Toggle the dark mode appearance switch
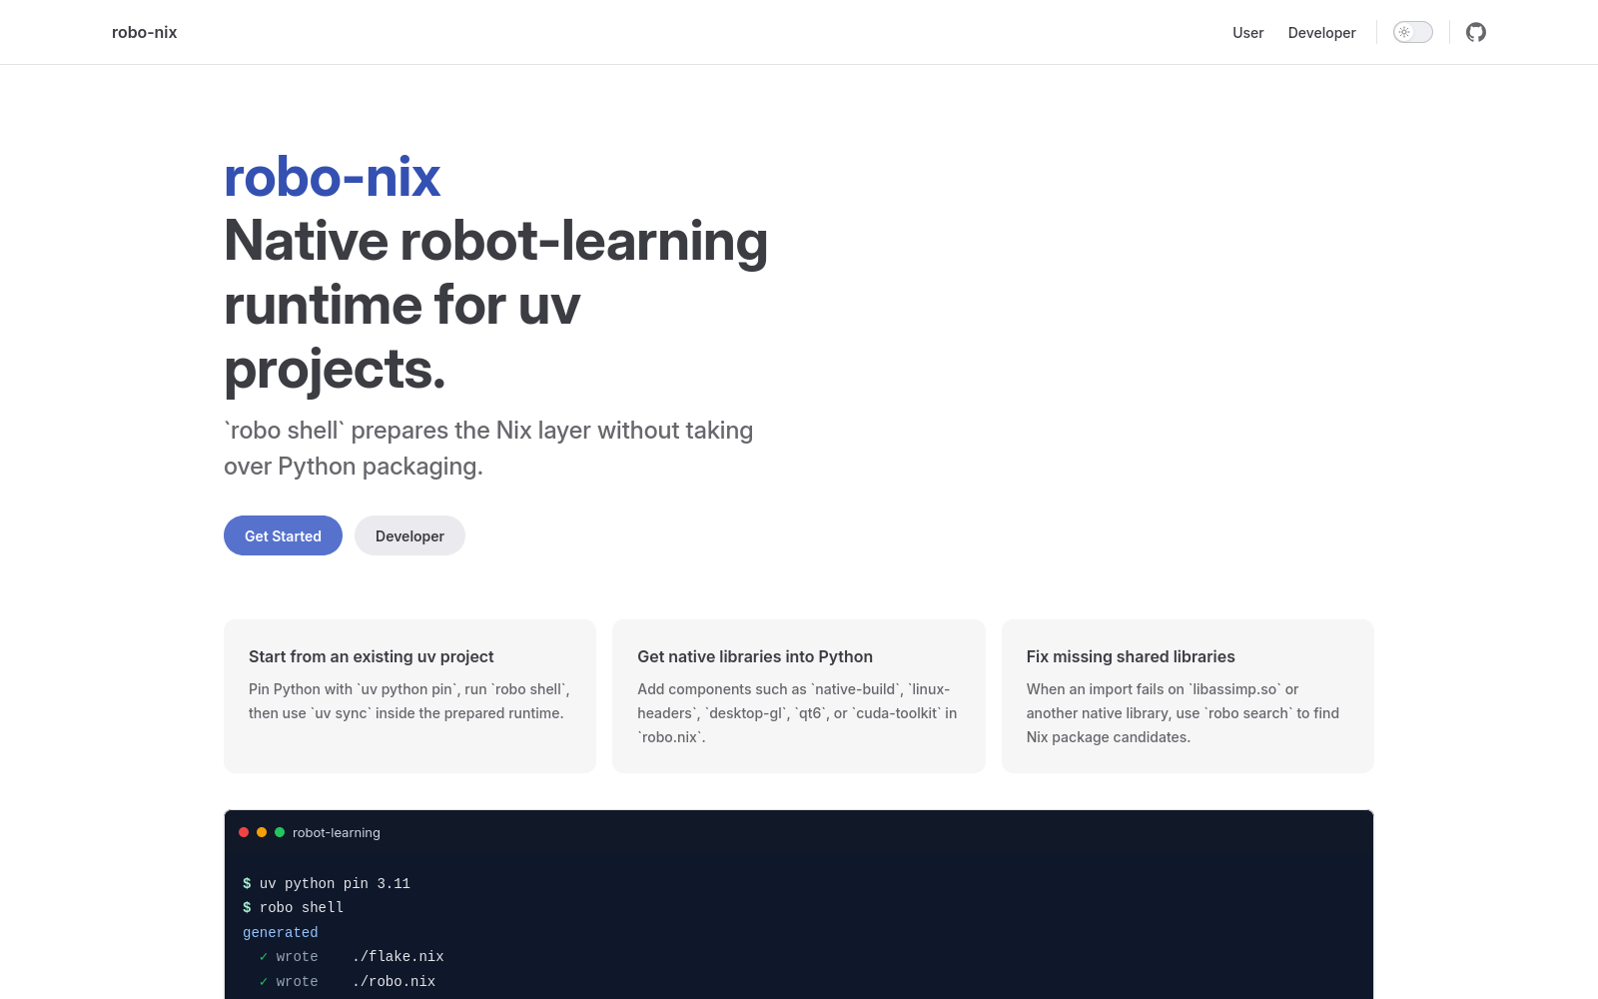 (x=1413, y=32)
